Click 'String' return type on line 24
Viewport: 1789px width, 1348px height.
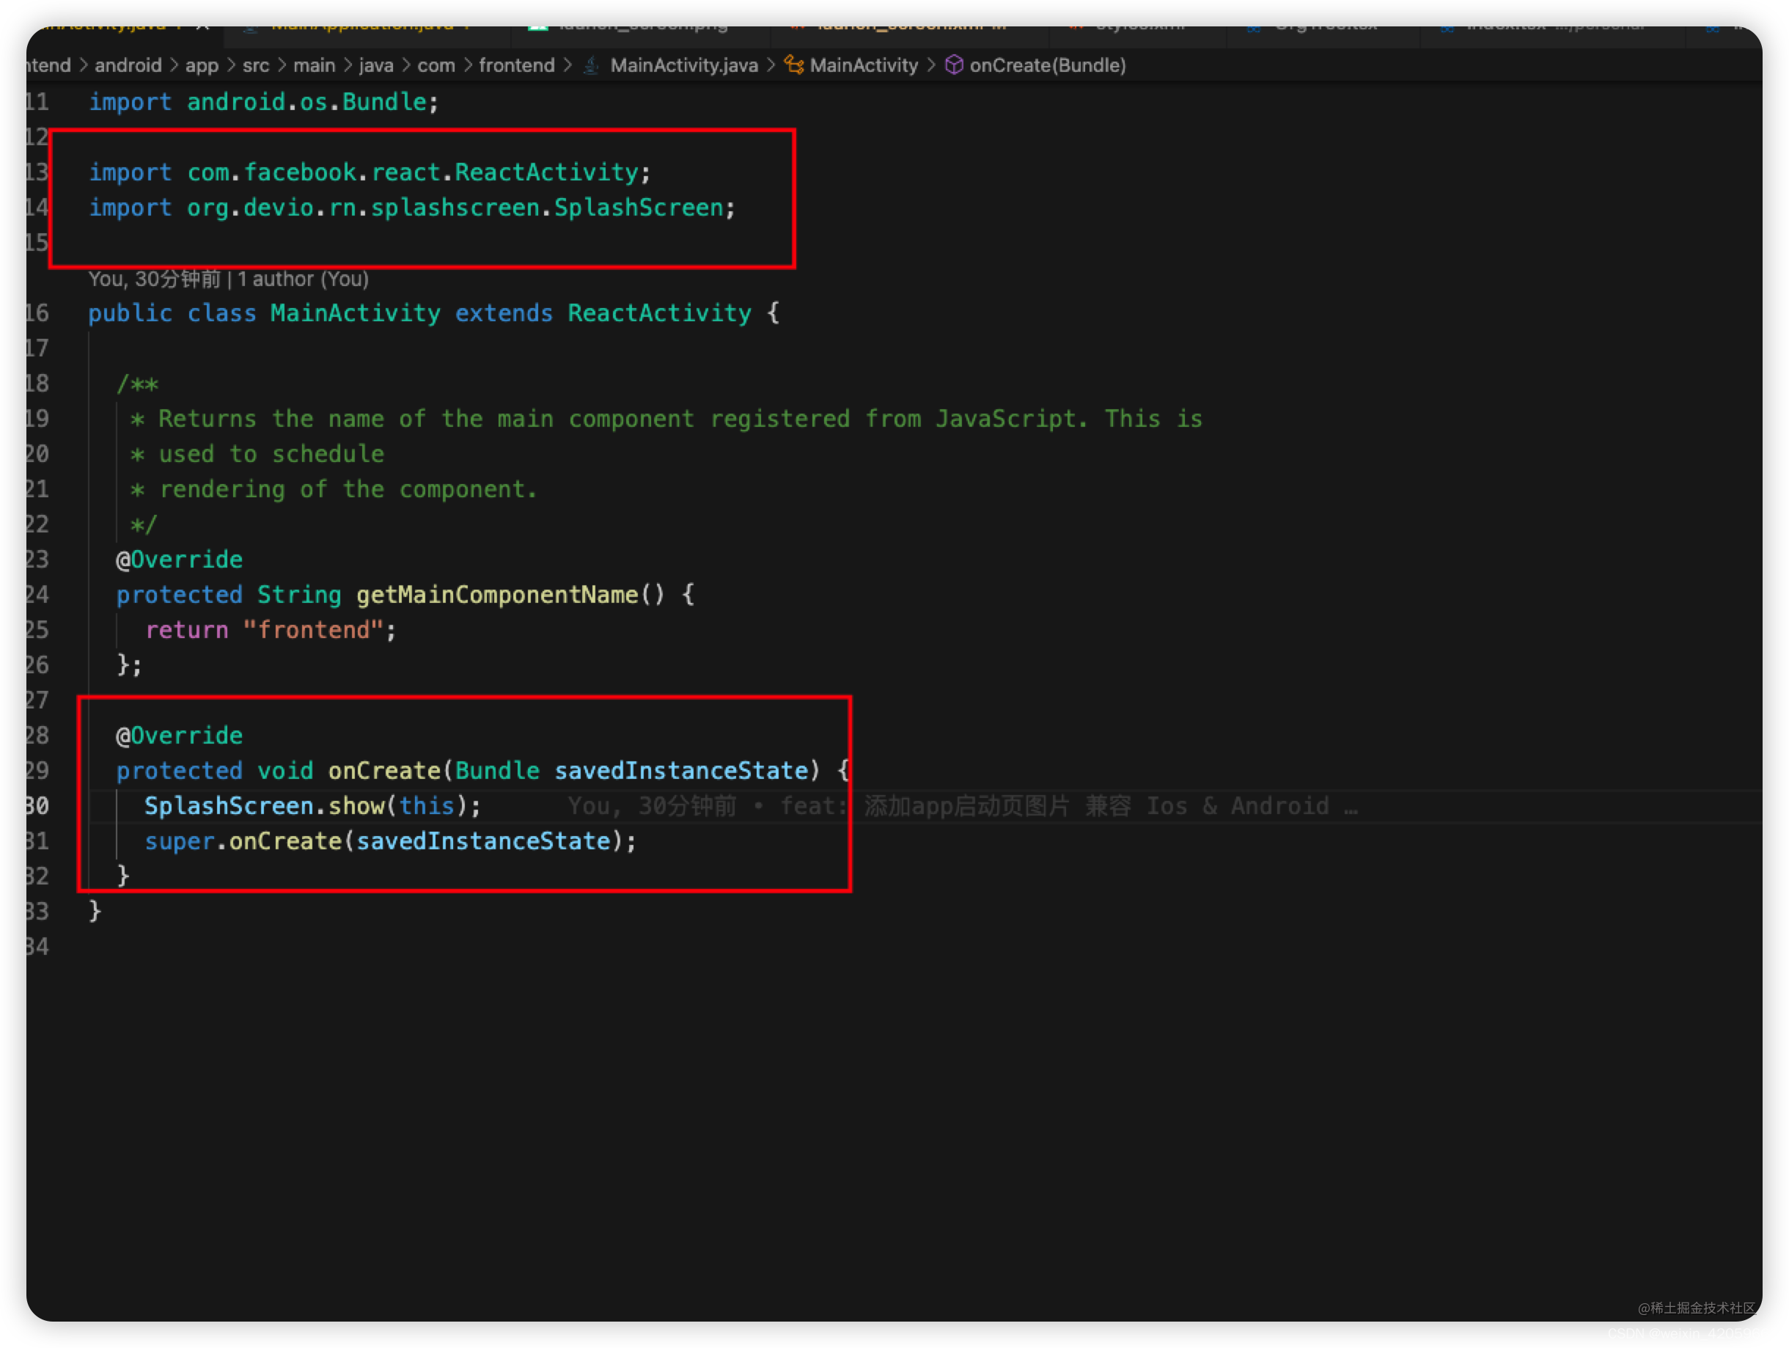(299, 595)
